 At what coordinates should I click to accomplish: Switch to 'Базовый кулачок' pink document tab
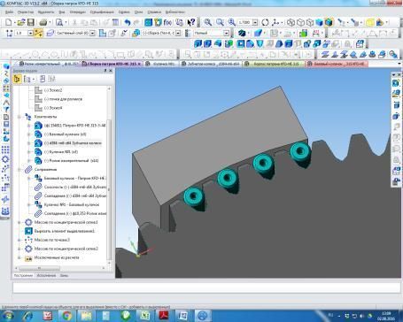[337, 64]
